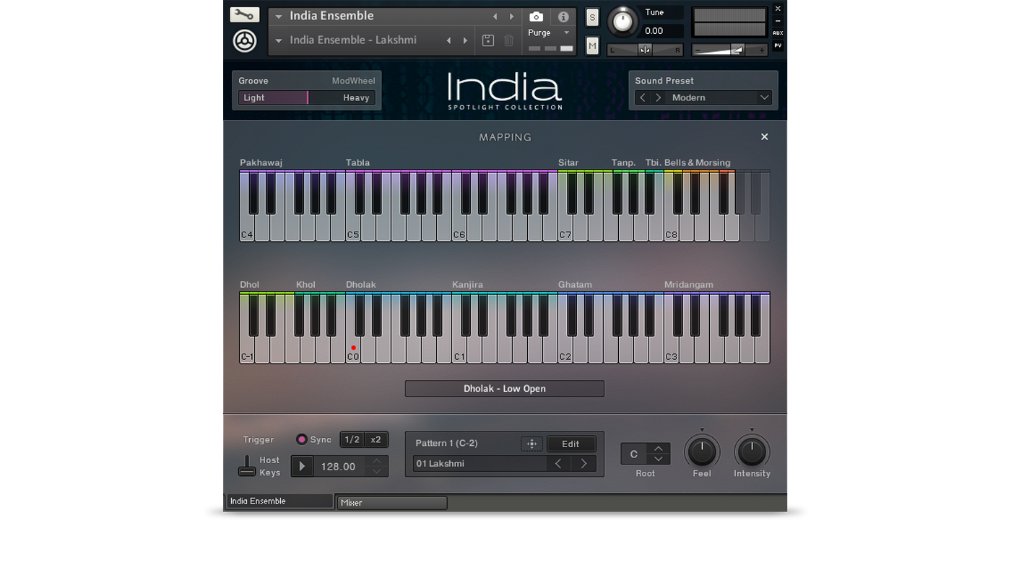Image resolution: width=1011 pixels, height=580 pixels.
Task: Select previous Sound Preset arrow
Action: click(x=643, y=97)
